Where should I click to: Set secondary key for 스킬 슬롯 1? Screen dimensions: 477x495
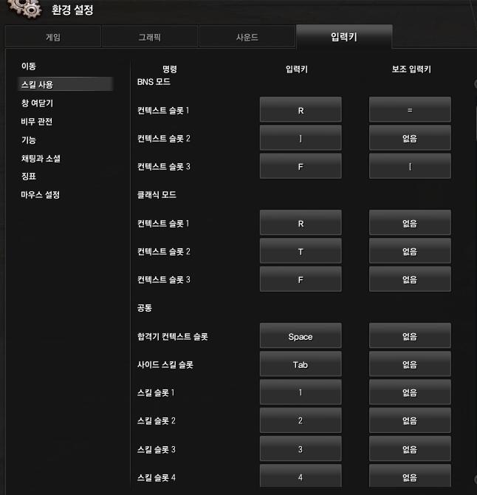coord(410,392)
